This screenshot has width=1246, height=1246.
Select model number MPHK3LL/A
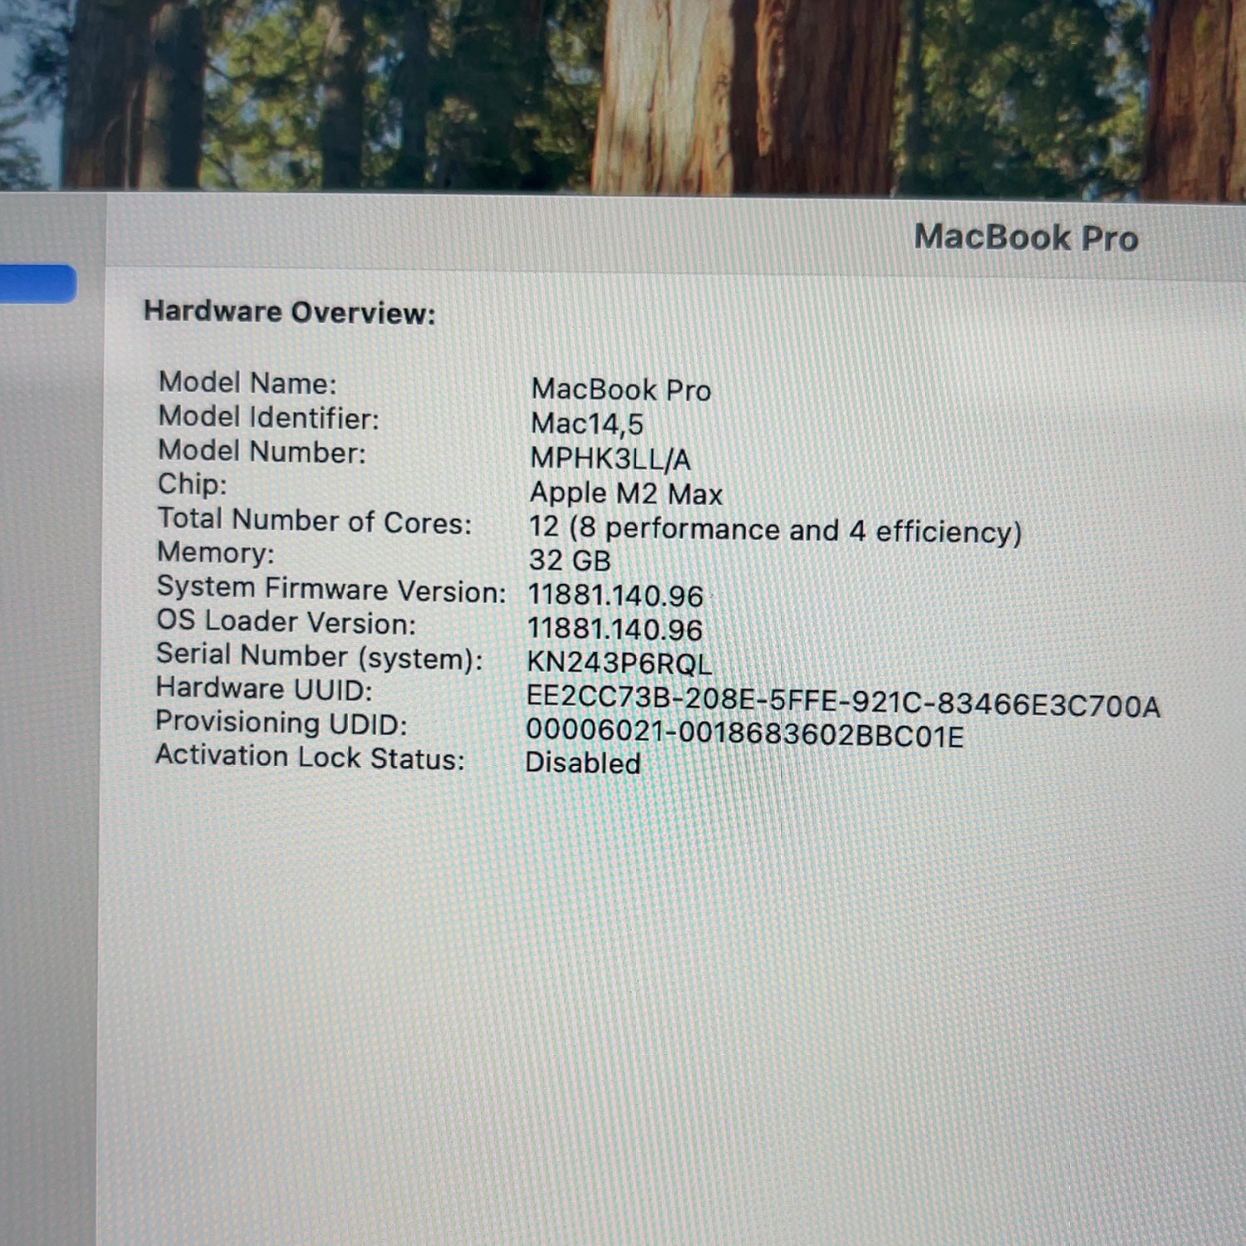pos(611,459)
